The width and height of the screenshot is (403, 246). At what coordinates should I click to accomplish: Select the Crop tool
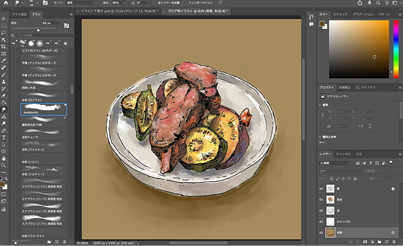coord(4,47)
